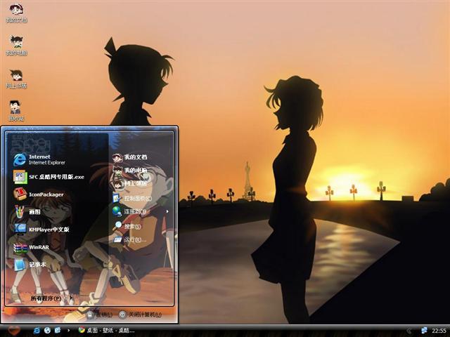450x337 pixels.
Task: Click the 关闭计算机(U) shut down button
Action: (x=140, y=315)
